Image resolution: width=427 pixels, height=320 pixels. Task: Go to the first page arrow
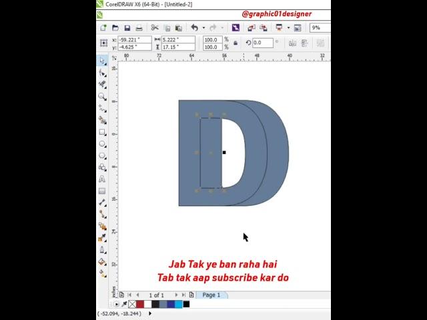pos(129,295)
